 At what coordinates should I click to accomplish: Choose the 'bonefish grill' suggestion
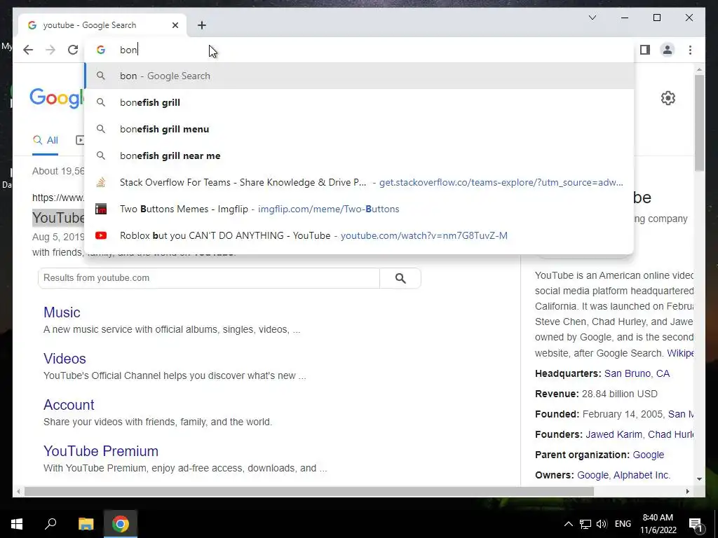pyautogui.click(x=360, y=102)
